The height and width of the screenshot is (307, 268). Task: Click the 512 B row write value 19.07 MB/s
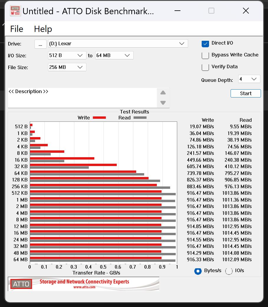(x=202, y=127)
